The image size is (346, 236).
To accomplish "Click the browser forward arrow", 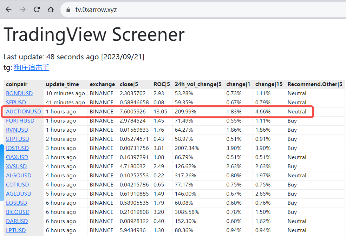I will [22, 9].
